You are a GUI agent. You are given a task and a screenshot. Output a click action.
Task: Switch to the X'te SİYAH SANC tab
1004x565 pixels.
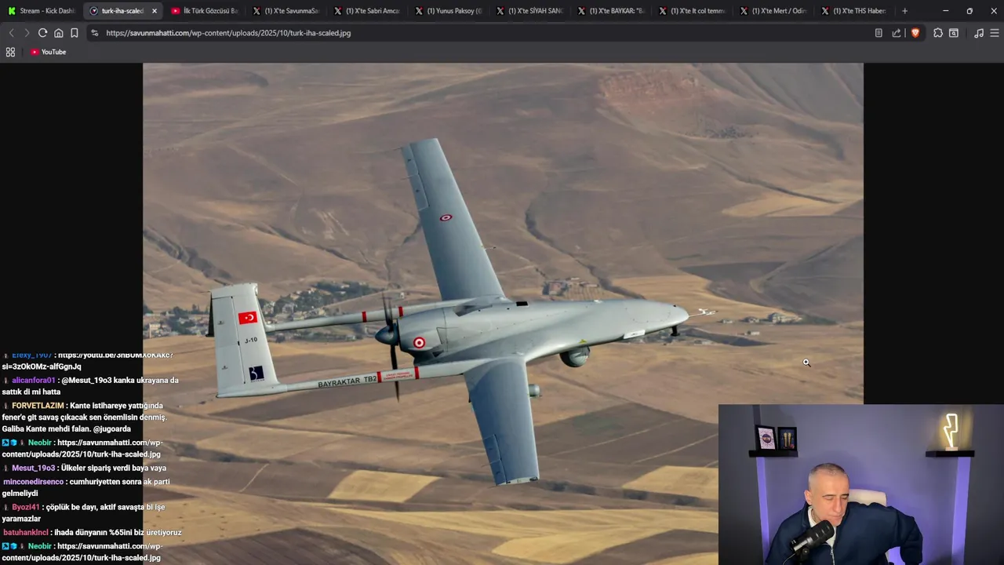click(x=529, y=11)
